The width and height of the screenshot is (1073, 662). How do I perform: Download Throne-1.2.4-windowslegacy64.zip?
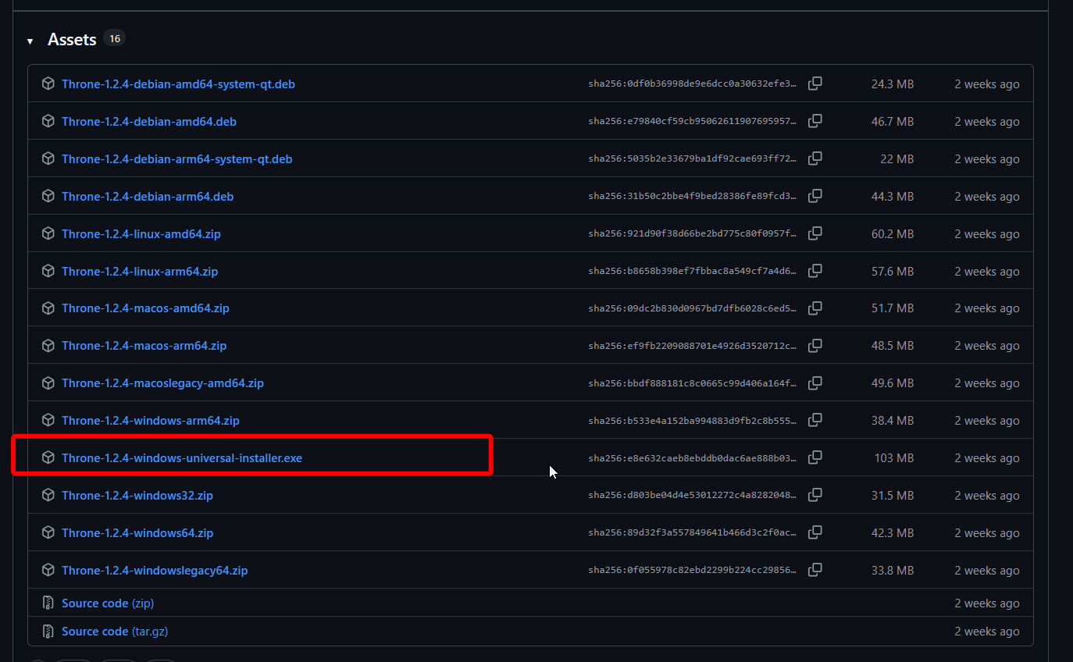pyautogui.click(x=155, y=570)
